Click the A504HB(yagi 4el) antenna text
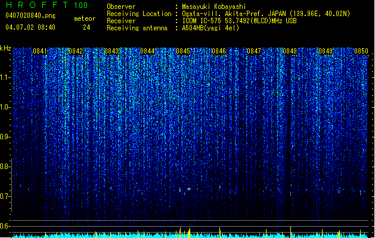 pyautogui.click(x=210, y=28)
